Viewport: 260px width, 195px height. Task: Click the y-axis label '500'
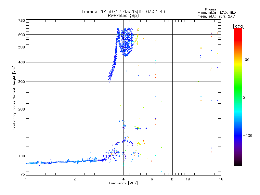(21, 47)
